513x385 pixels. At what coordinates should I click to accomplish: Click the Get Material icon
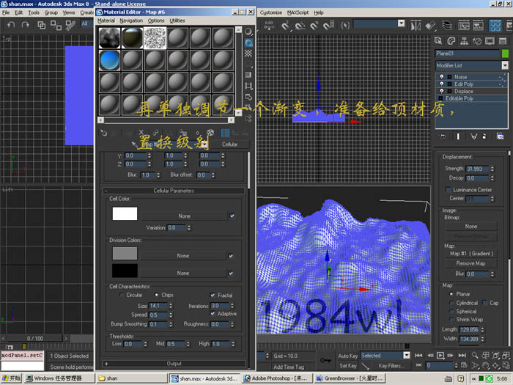click(x=103, y=133)
